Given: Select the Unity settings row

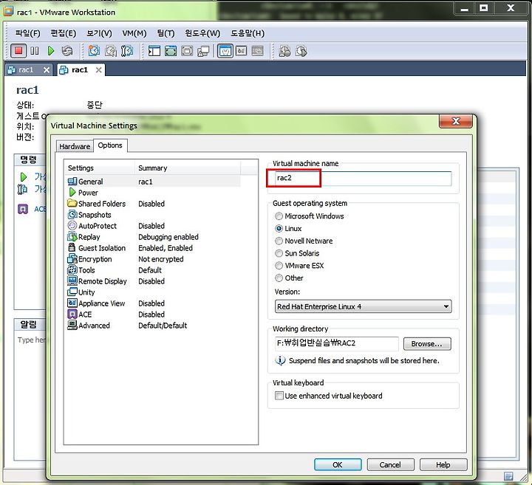Looking at the screenshot, I should [154, 292].
